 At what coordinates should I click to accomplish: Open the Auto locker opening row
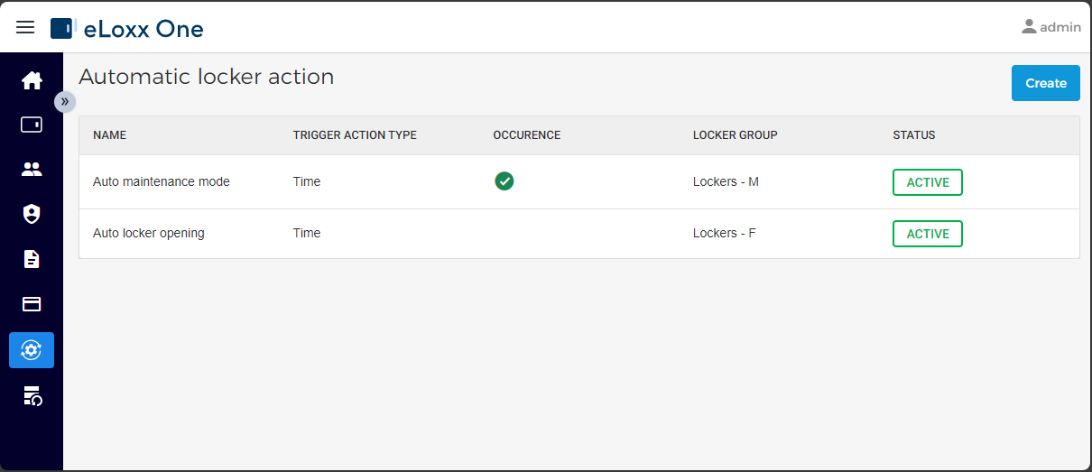[x=579, y=234]
